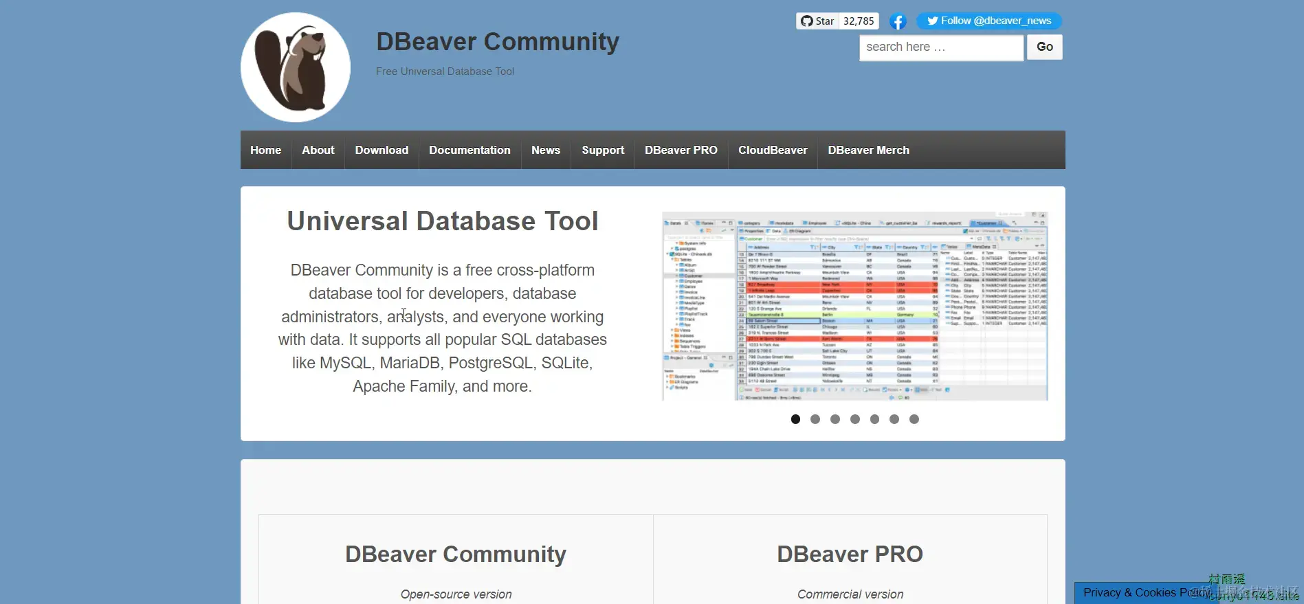Screen dimensions: 1304x604
Task: Click the 'Commercial version' text
Action: click(x=850, y=594)
